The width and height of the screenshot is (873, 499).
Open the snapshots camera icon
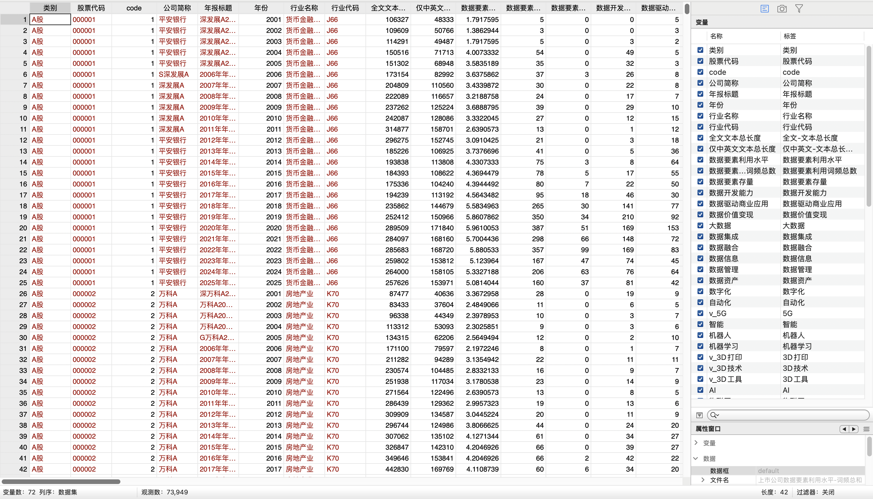point(782,9)
